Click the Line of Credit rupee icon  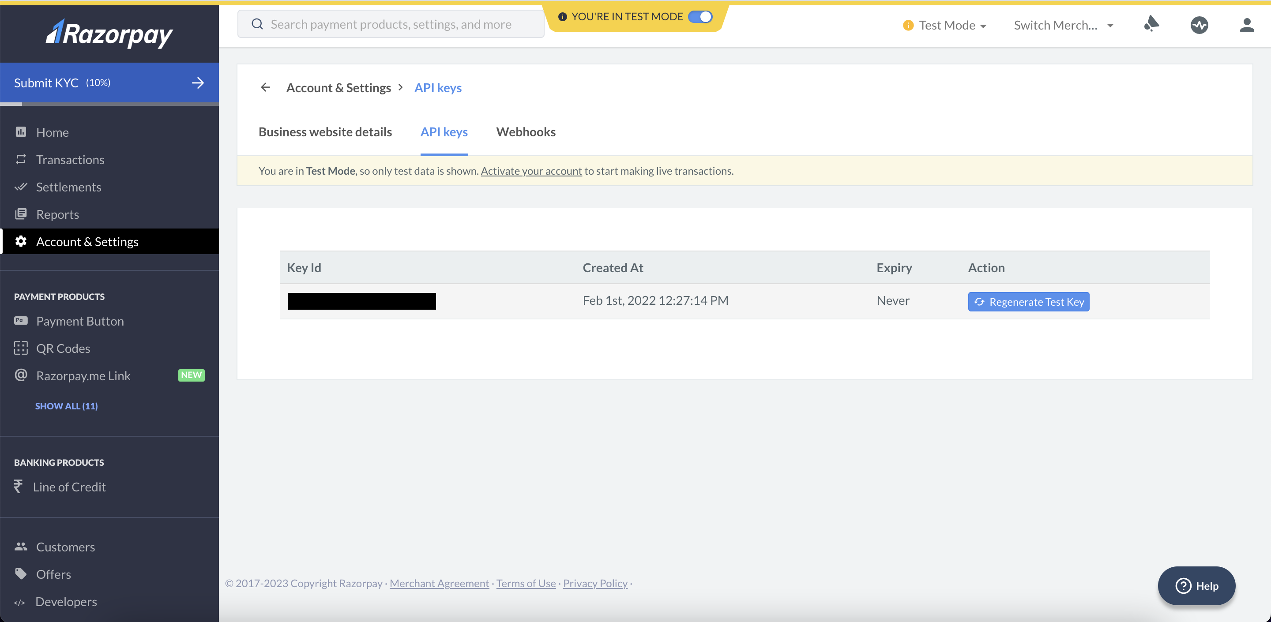18,487
